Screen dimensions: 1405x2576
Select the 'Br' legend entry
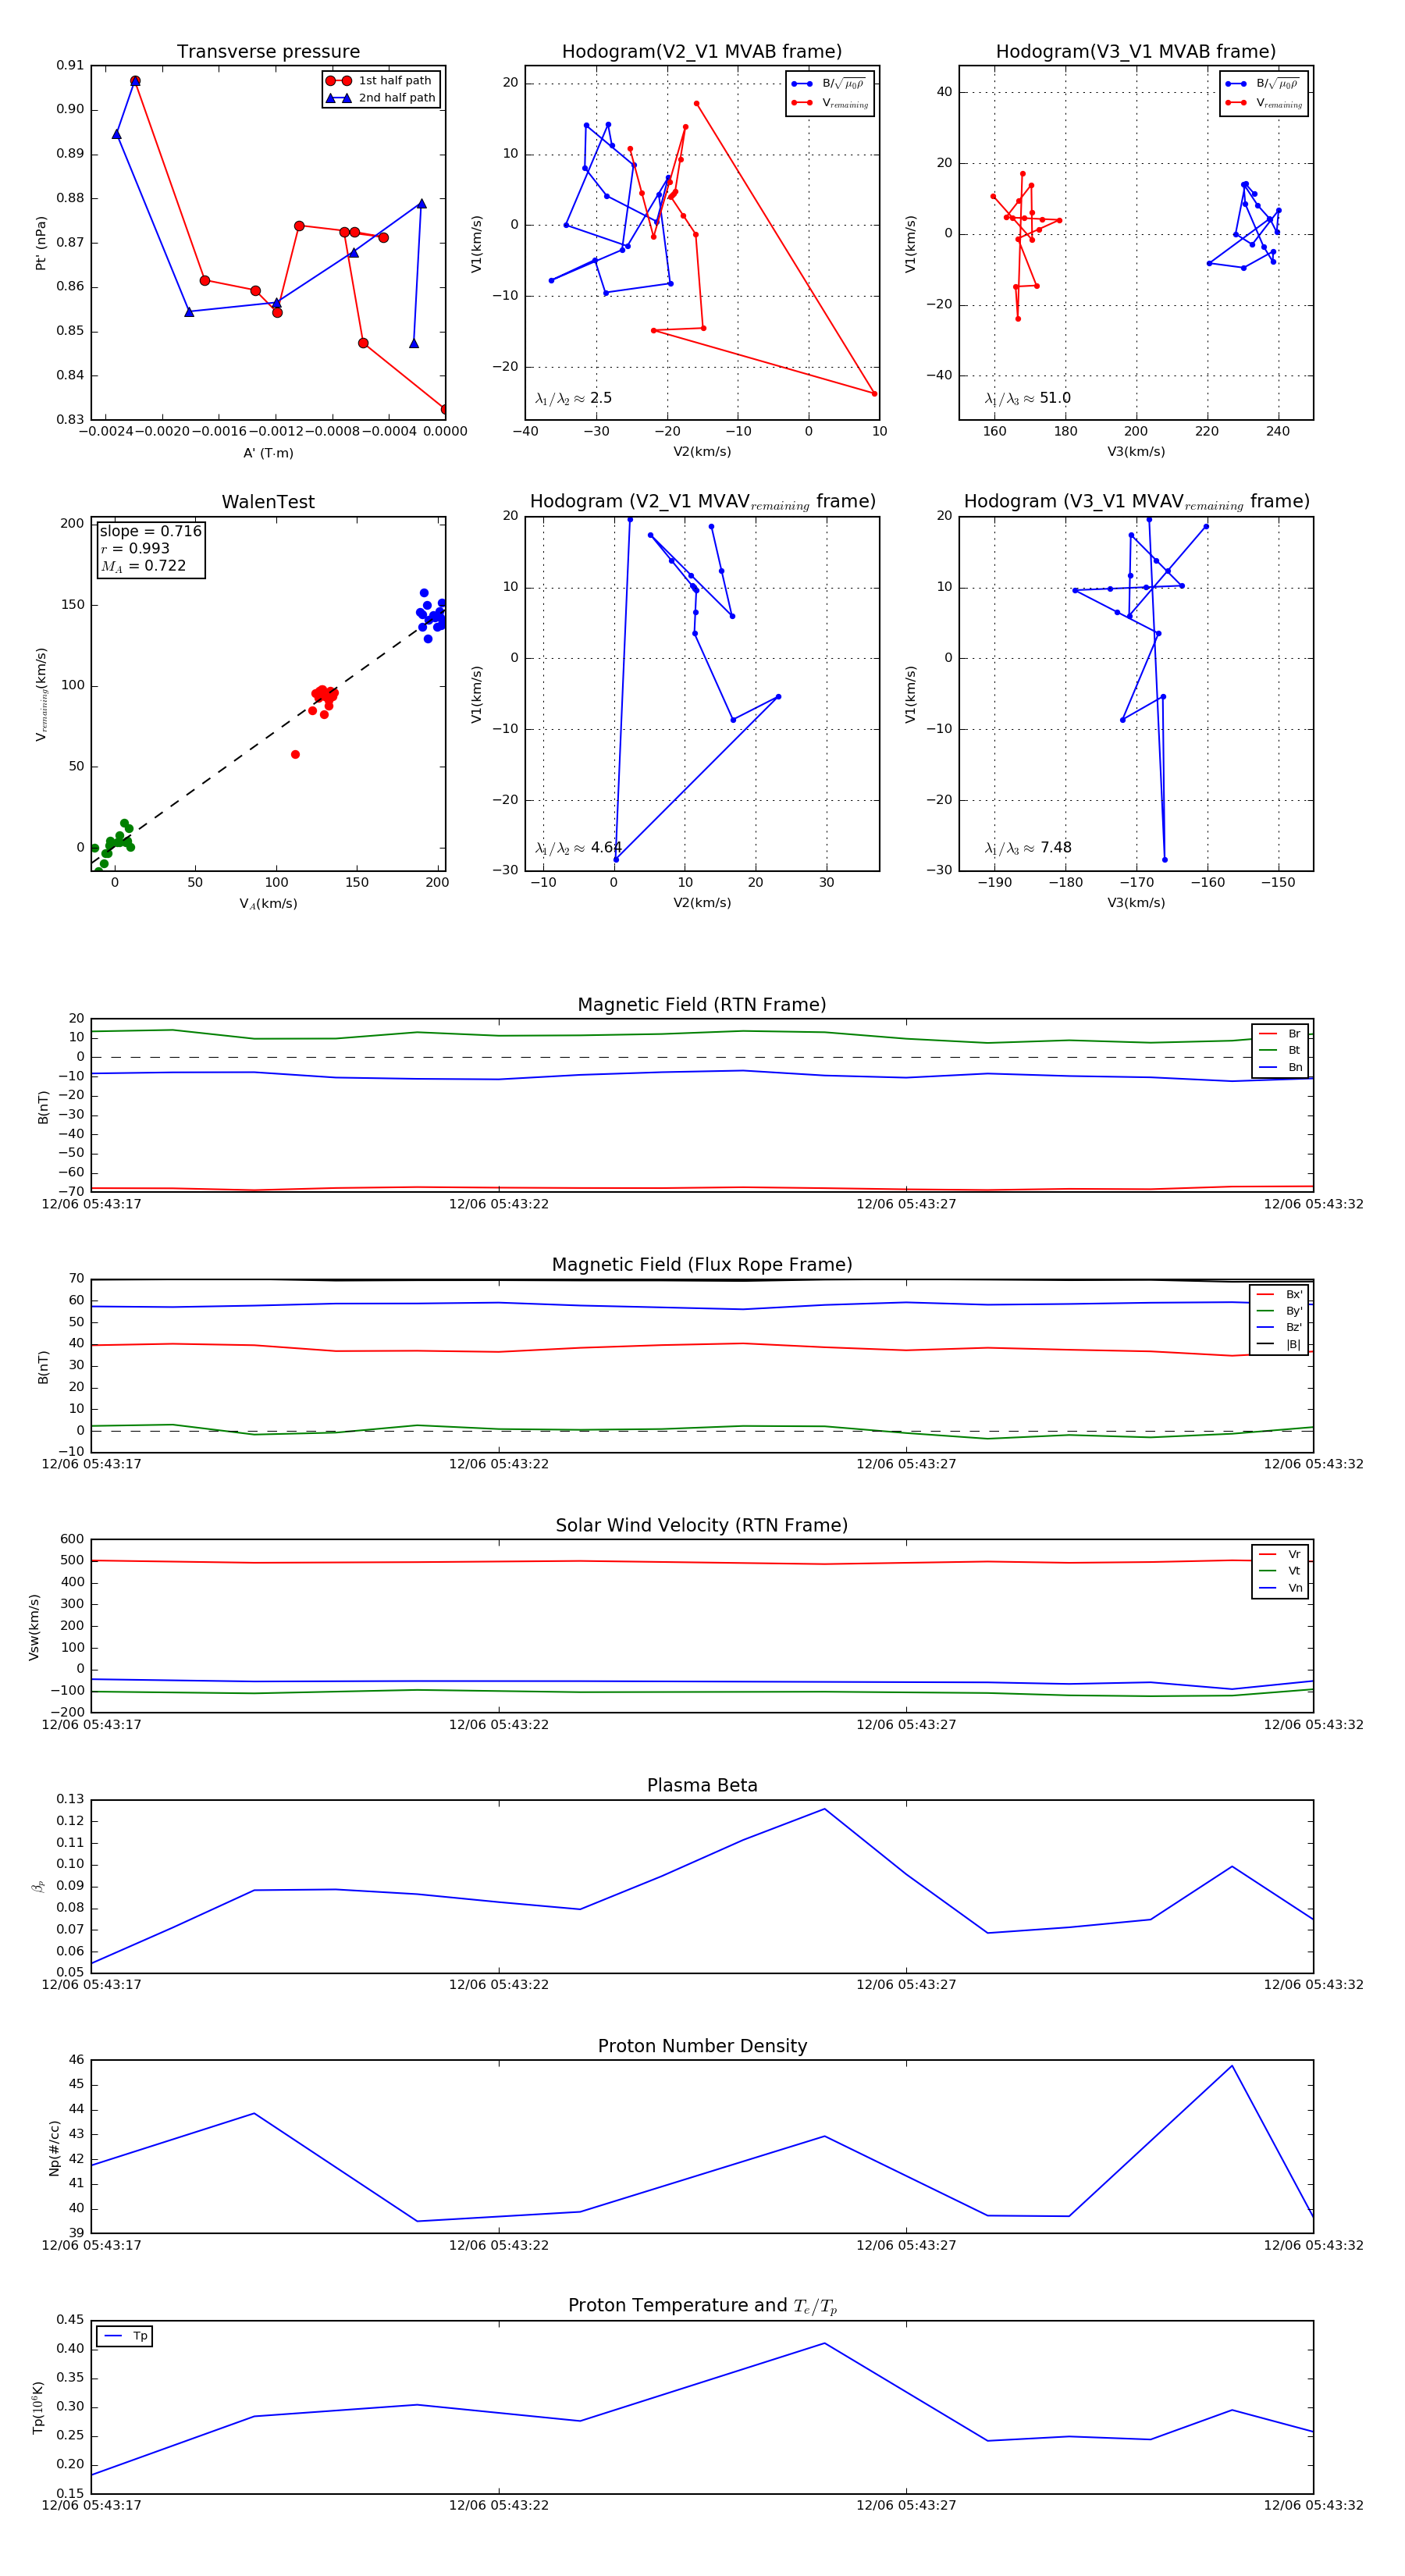1280,1034
